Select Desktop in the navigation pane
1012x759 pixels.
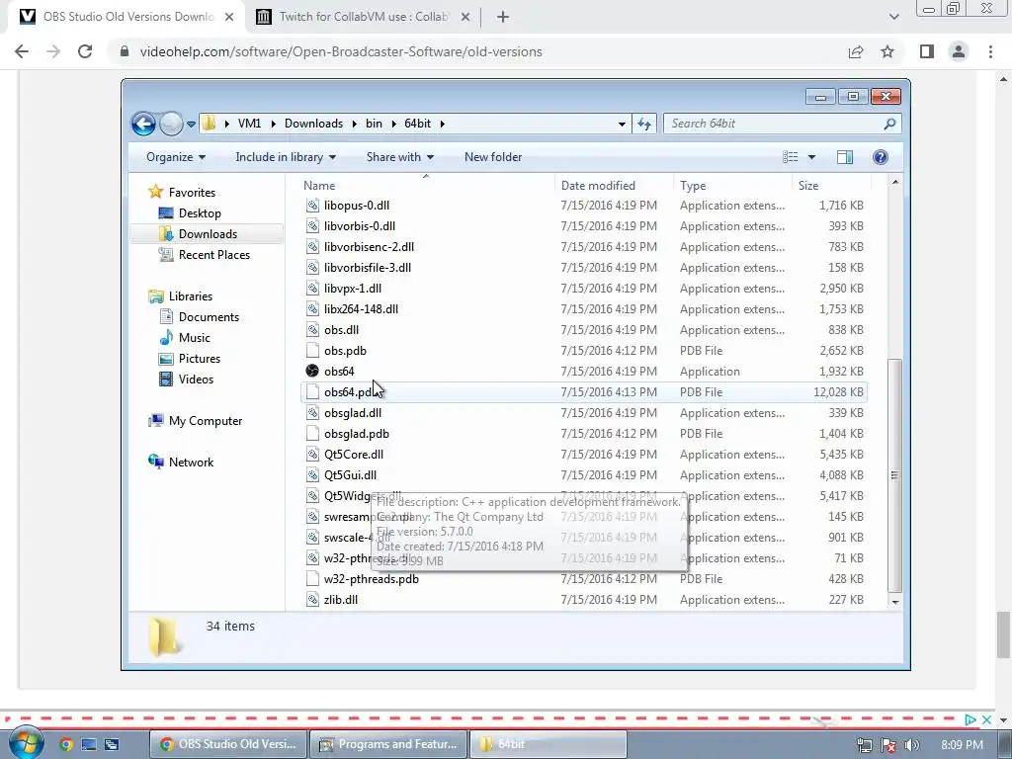[x=200, y=213]
